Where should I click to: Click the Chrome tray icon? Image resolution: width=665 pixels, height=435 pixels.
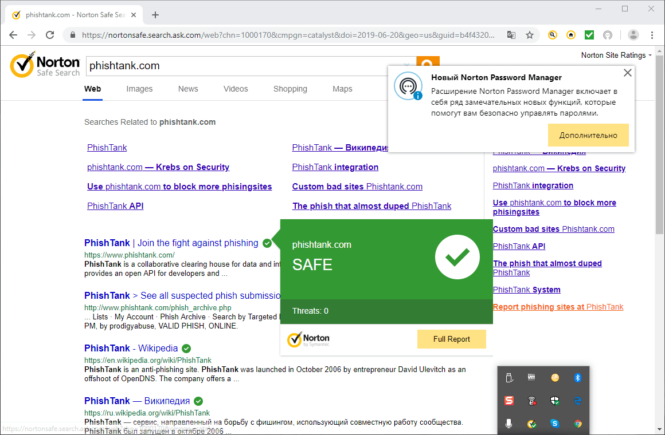(578, 423)
